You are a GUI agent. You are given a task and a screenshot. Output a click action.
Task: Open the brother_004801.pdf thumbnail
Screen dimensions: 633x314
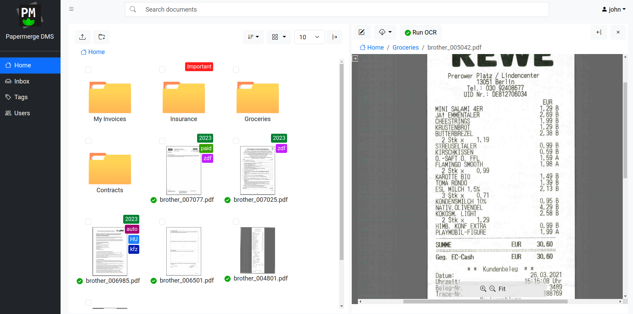pyautogui.click(x=257, y=250)
